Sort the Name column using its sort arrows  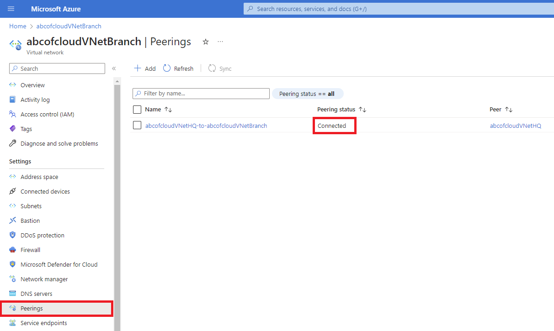(168, 109)
